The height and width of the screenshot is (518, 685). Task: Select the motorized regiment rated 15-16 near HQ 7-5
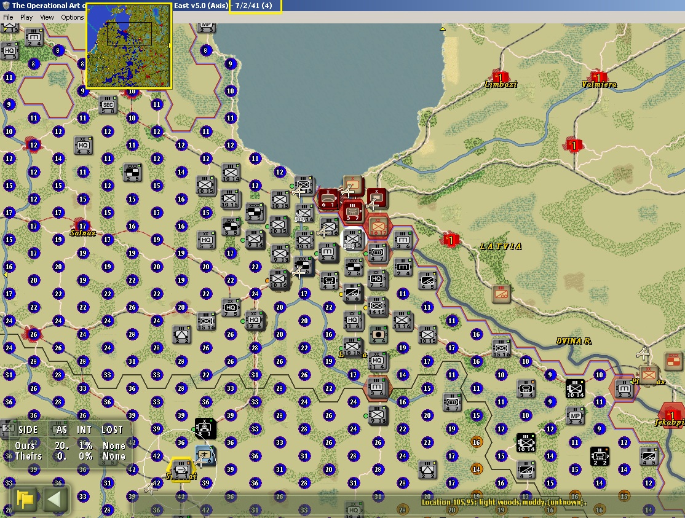point(206,321)
